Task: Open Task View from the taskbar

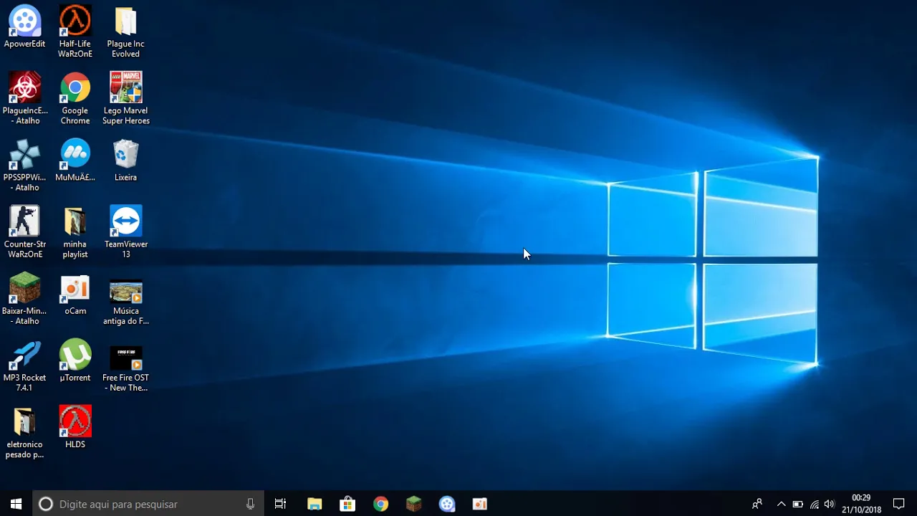Action: [281, 504]
